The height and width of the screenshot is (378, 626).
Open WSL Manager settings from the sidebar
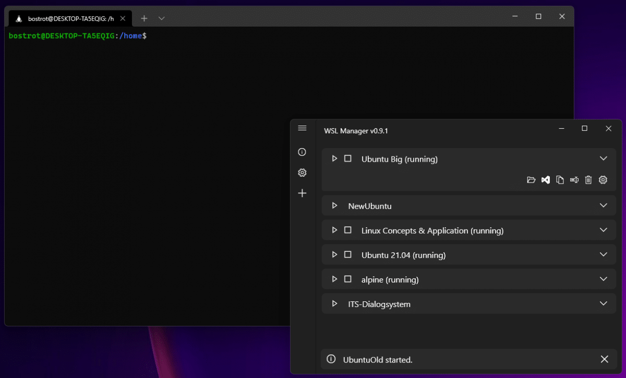click(302, 173)
